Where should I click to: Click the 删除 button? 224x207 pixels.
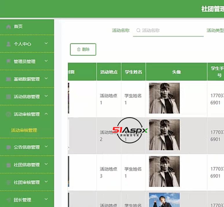pos(83,49)
